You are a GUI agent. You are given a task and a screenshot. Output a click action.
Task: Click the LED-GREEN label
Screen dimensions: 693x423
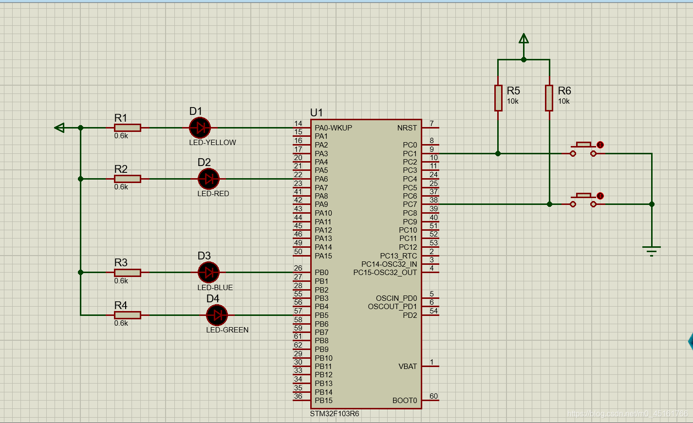(x=227, y=330)
